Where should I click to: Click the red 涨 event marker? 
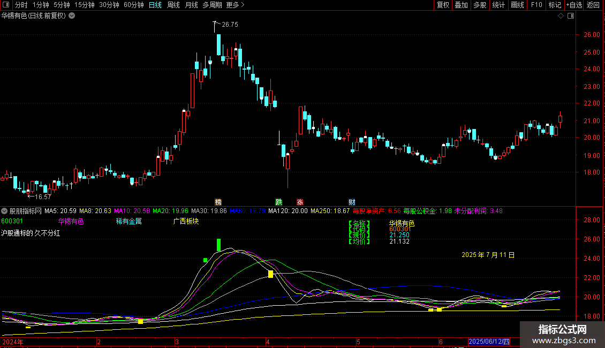click(x=300, y=202)
